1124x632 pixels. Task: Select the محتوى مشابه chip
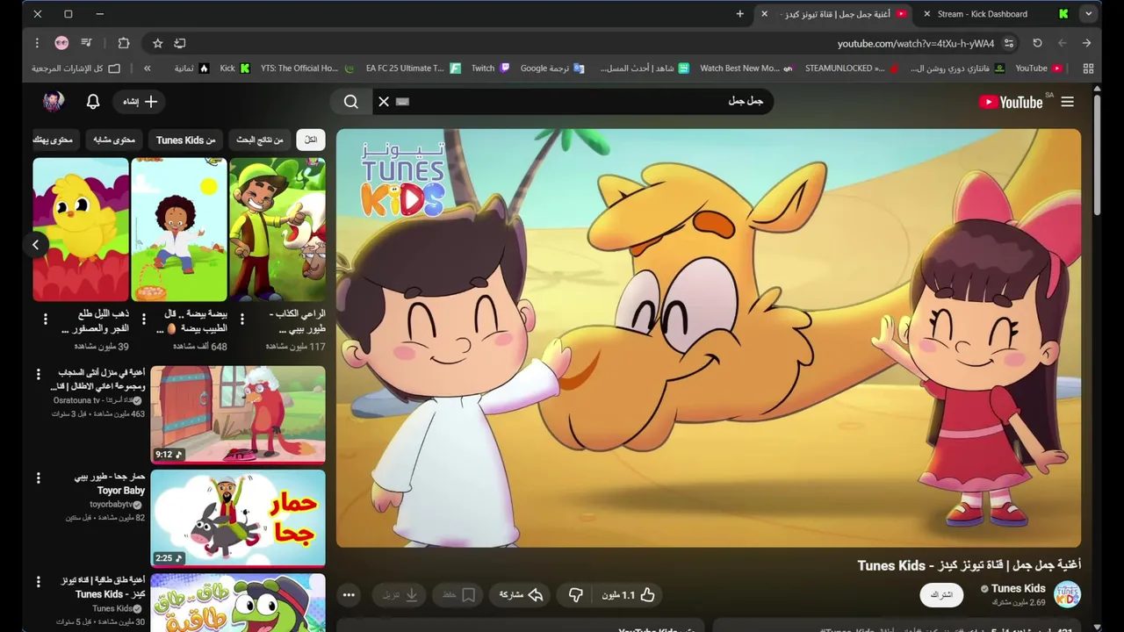[114, 140]
